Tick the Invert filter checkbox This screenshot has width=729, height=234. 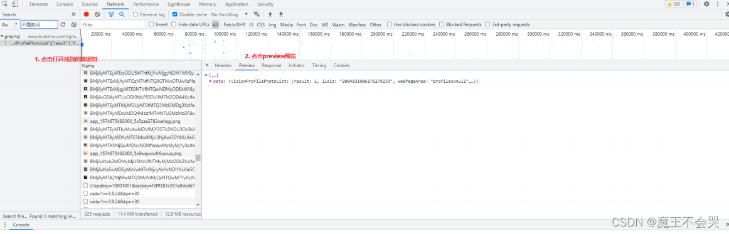(x=152, y=24)
